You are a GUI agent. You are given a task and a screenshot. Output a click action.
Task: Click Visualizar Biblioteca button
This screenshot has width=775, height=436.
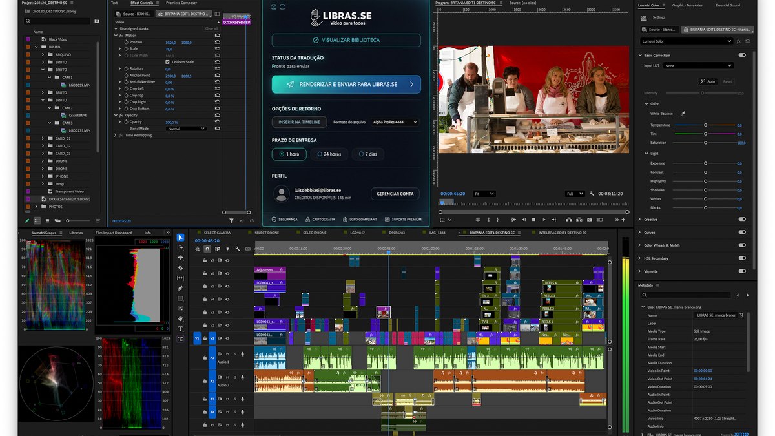click(x=346, y=40)
